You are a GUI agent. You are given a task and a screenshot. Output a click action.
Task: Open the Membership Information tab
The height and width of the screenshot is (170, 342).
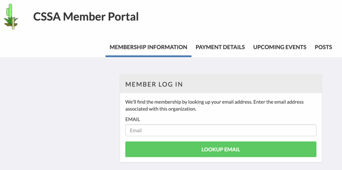148,47
